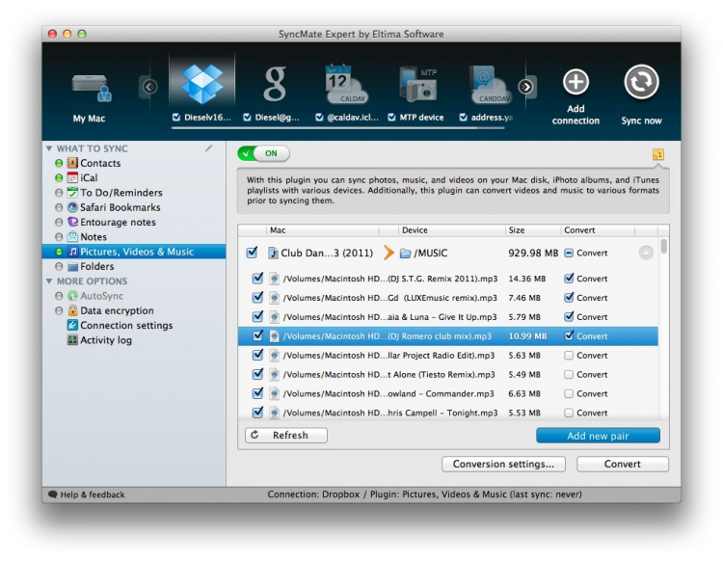The width and height of the screenshot is (723, 561).
Task: Click the file list vertical scrollbar
Action: click(x=663, y=246)
